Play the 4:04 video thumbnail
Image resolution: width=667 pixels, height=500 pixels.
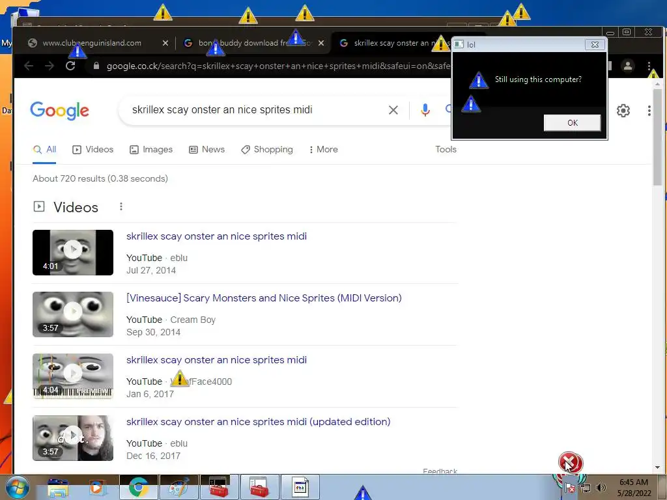tap(73, 376)
